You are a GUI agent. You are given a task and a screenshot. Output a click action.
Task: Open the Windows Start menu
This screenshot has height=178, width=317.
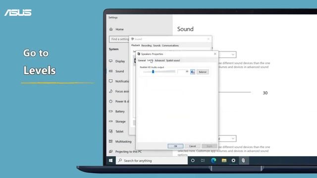110,160
